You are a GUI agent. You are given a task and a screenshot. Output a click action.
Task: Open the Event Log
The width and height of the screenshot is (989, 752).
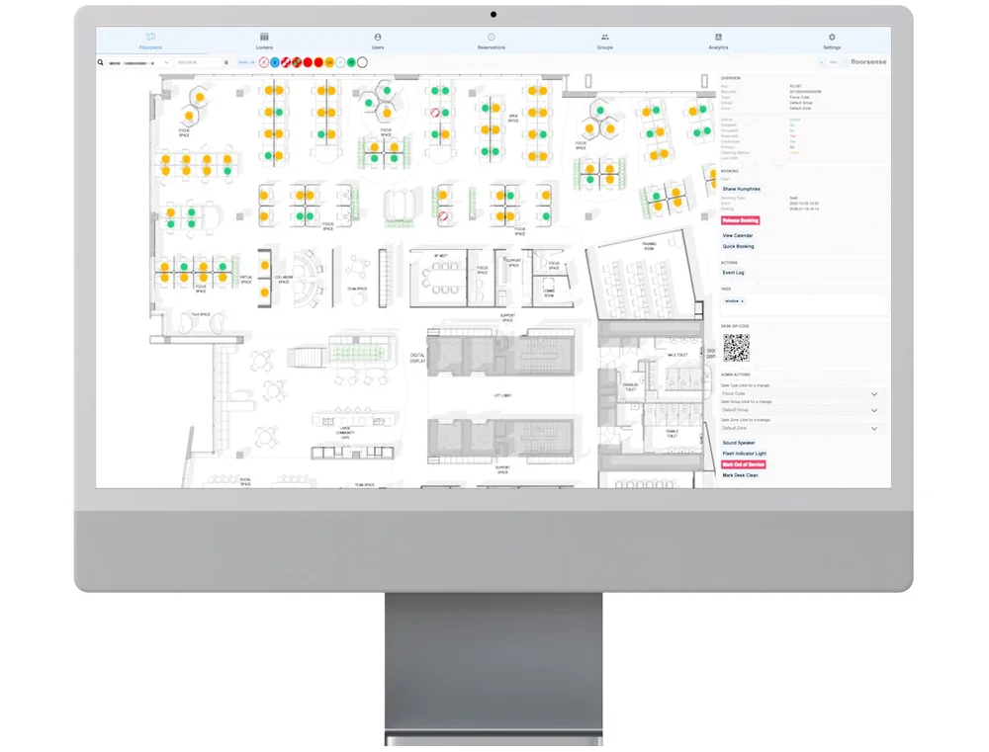pyautogui.click(x=733, y=273)
